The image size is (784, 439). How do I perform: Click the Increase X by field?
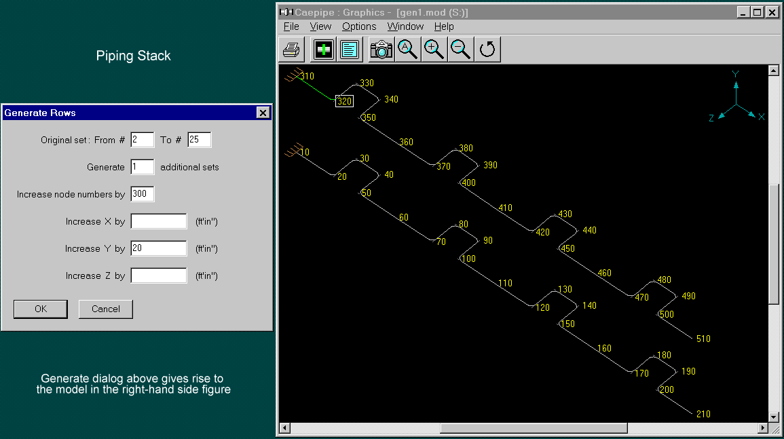tap(159, 221)
